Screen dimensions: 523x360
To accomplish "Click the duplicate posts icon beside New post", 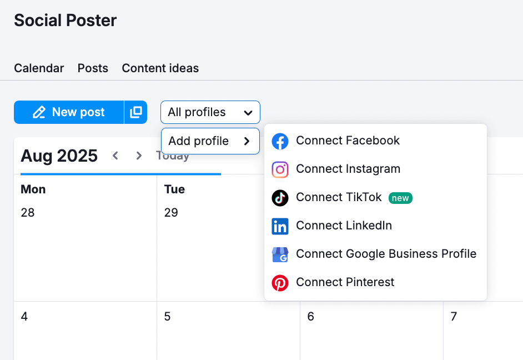I will (x=137, y=112).
